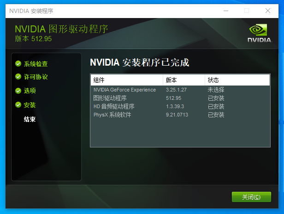Select the 图形驱动程序 component row
Viewport: 284px width, 214px height.
(180, 98)
